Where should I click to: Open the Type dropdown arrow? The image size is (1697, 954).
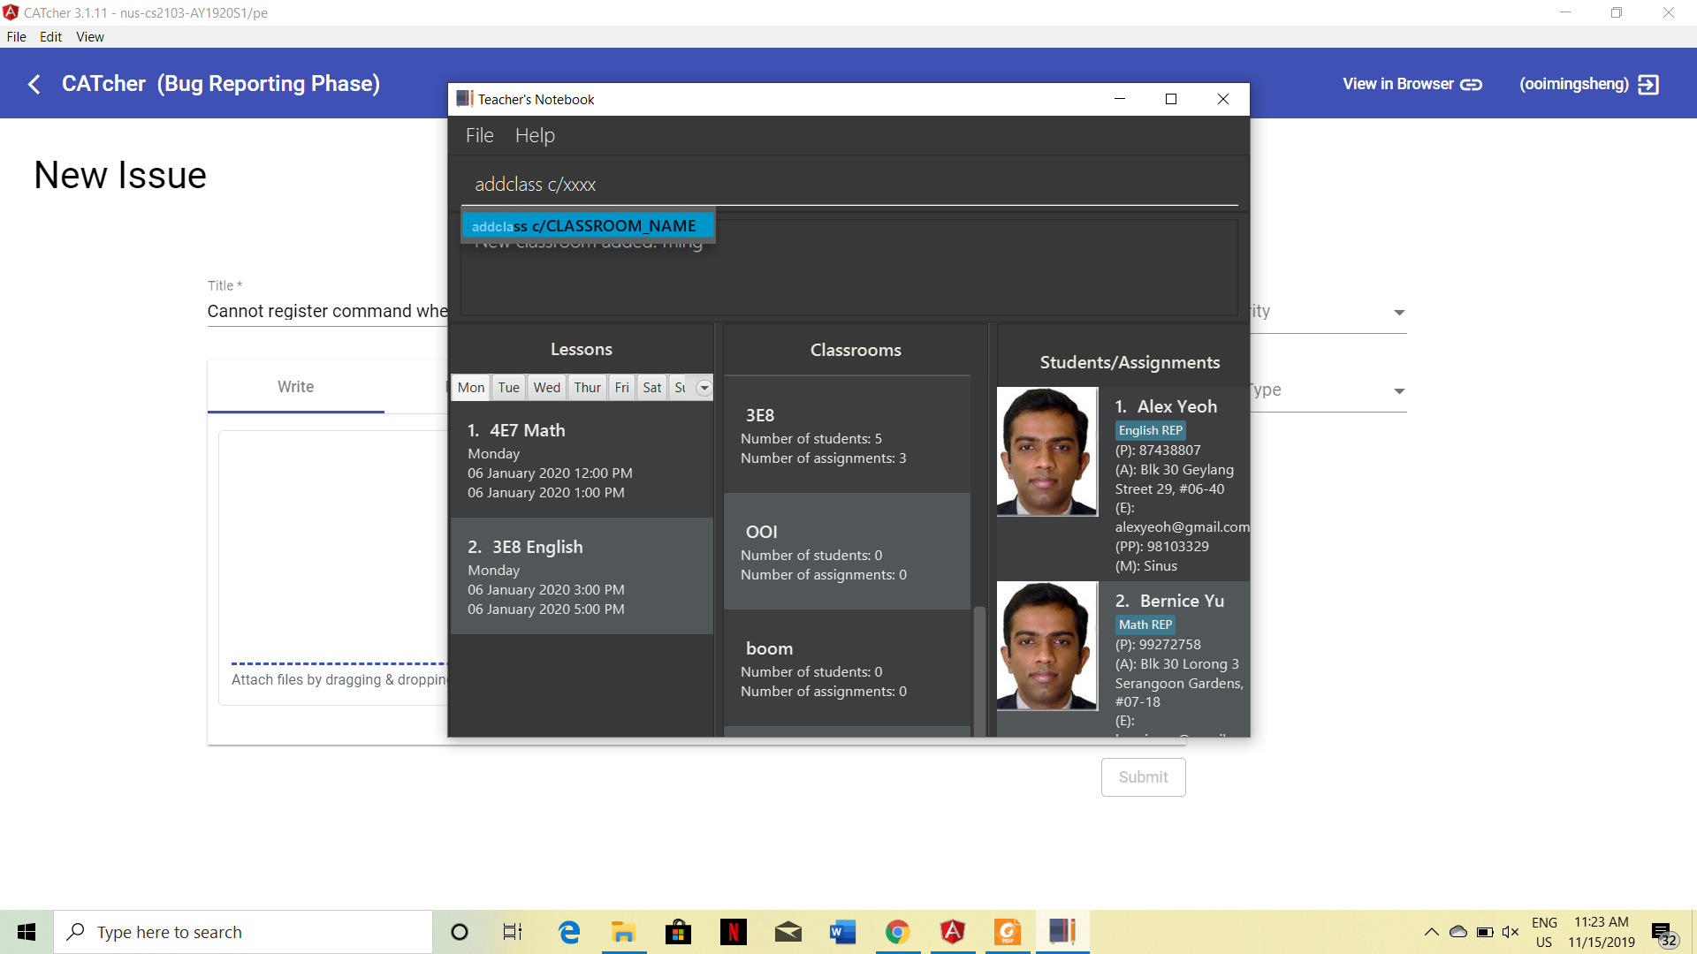pos(1399,391)
